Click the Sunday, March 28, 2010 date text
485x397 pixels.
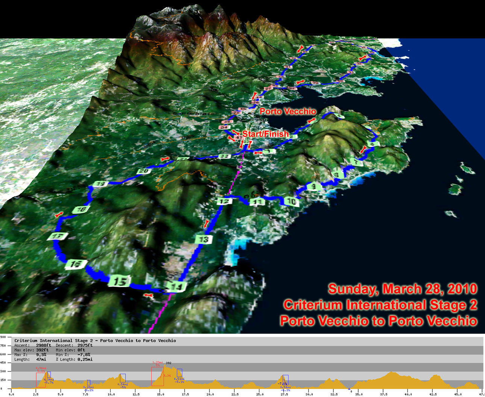[x=403, y=289]
